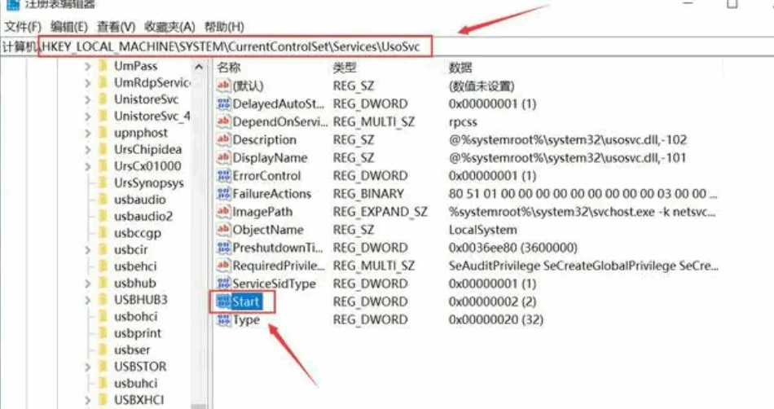Select the ObjectName value name
The height and width of the screenshot is (409, 774).
pos(268,230)
